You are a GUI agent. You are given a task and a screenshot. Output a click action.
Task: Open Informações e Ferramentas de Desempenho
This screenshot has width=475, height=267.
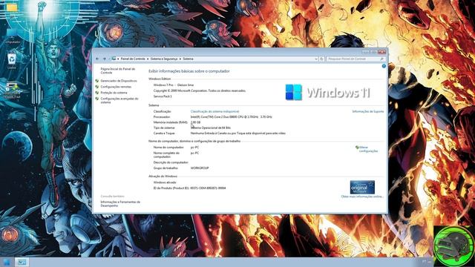click(120, 204)
